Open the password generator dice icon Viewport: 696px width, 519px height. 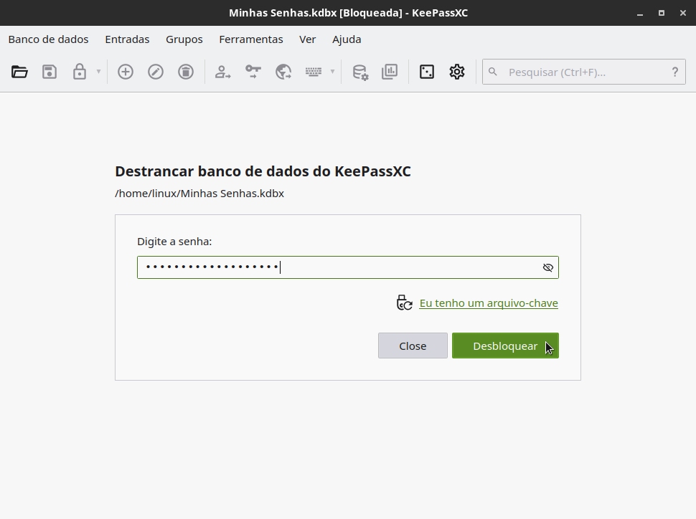(x=426, y=72)
